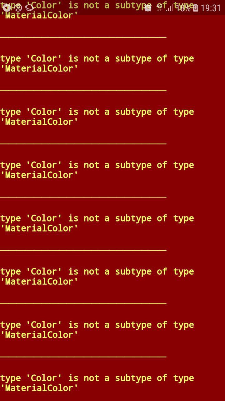Tap the 19:31 clock in status bar
The height and width of the screenshot is (401, 225).
pos(211,8)
